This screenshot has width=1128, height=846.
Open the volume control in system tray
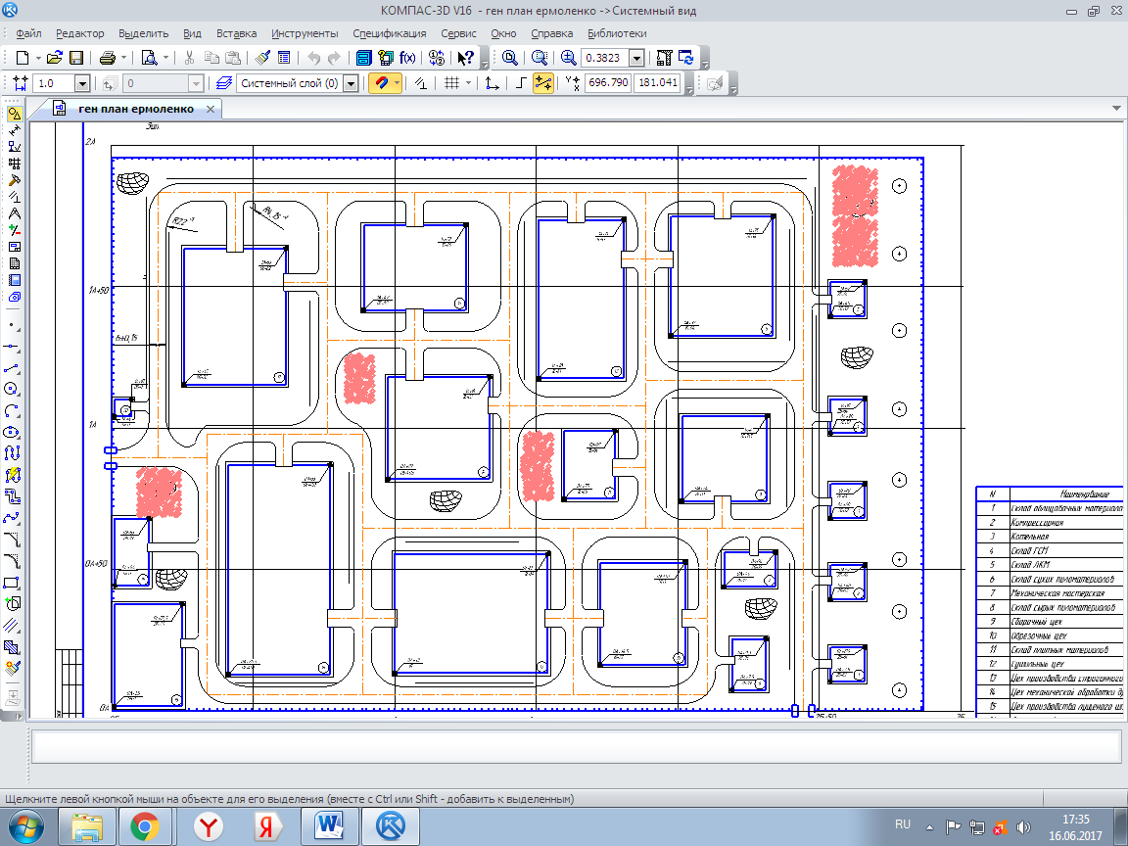pyautogui.click(x=1023, y=828)
